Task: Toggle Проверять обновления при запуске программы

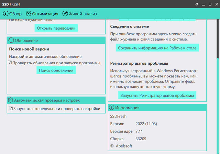Action: coord(10,63)
